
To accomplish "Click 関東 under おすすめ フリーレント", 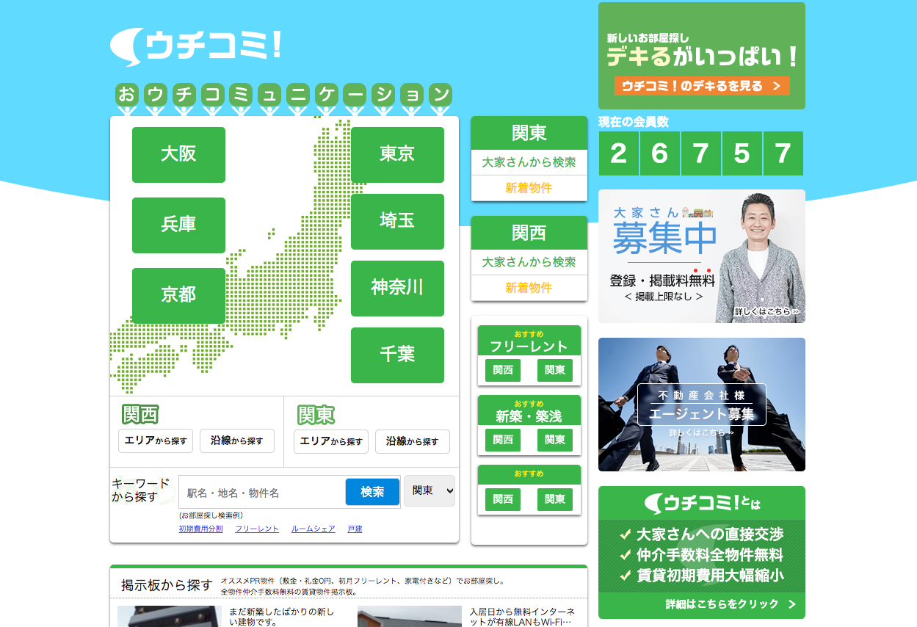I will (555, 370).
